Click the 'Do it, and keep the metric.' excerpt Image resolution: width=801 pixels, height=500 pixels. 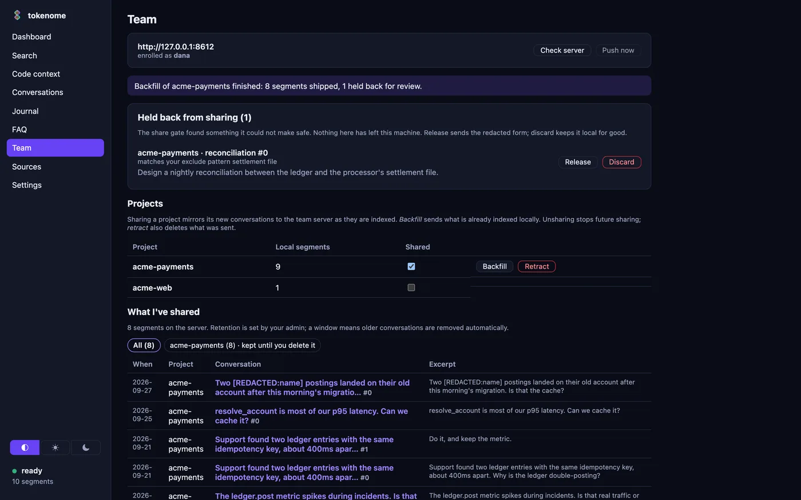pos(470,439)
